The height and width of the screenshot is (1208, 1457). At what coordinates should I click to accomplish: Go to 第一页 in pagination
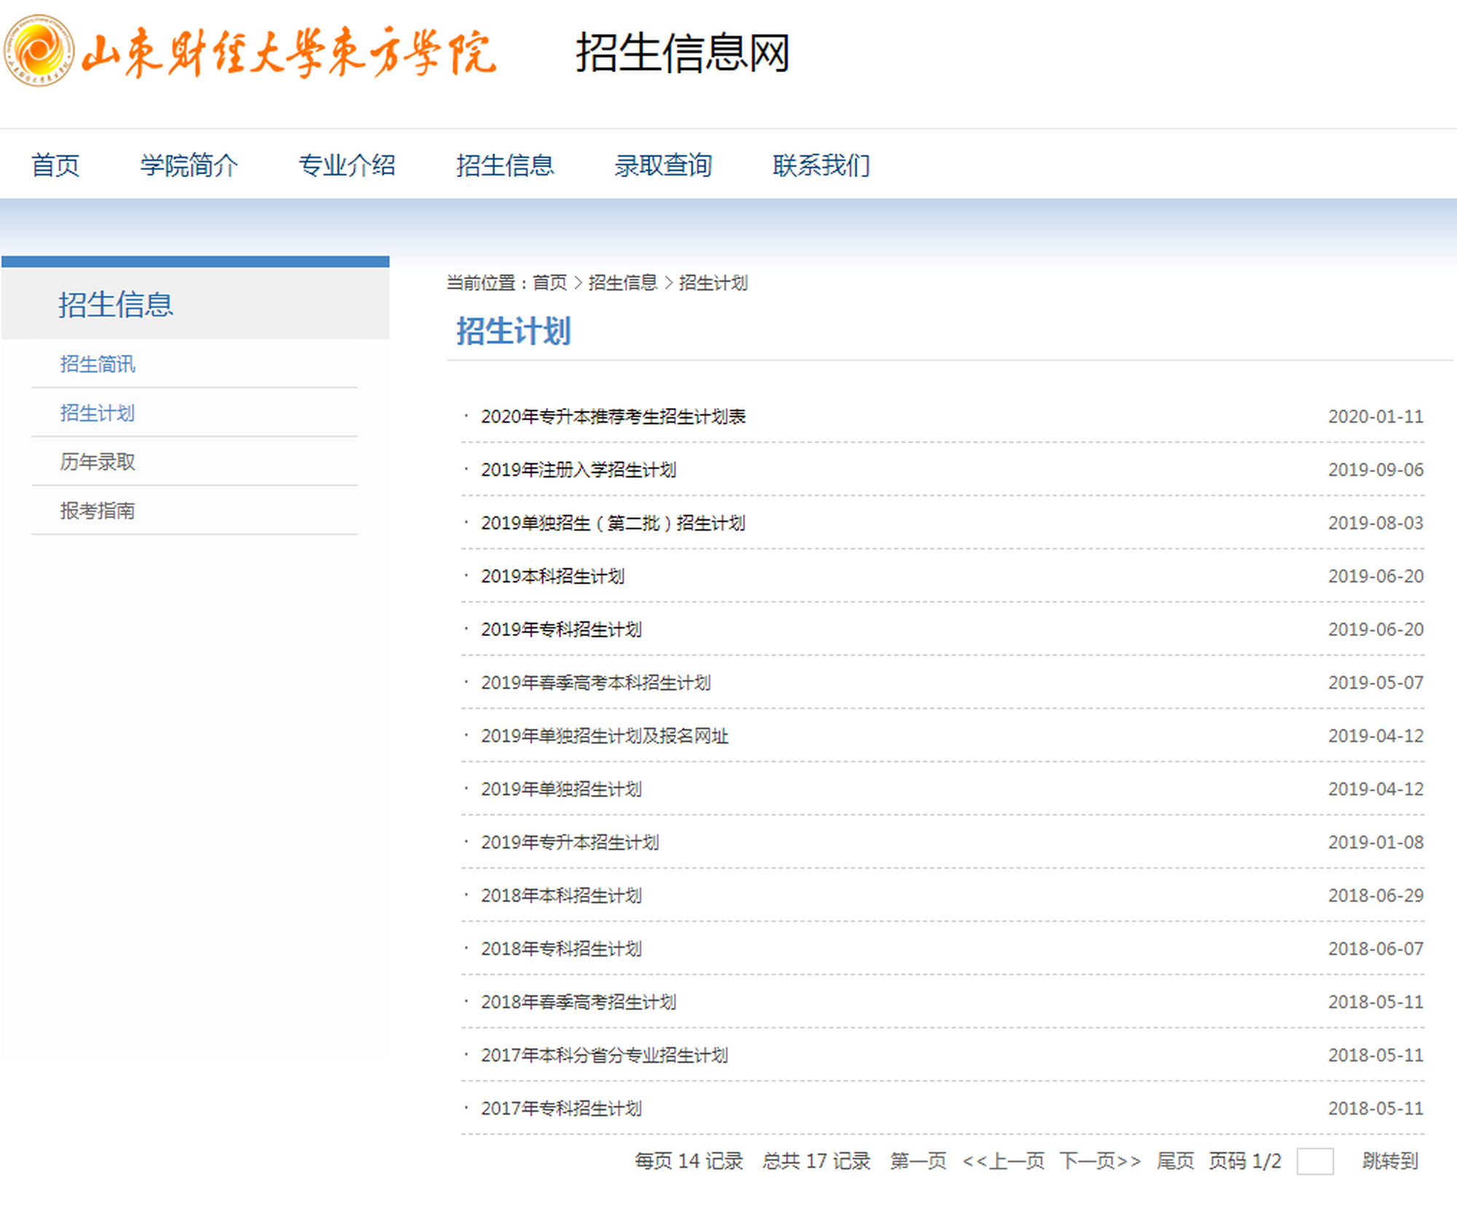919,1161
